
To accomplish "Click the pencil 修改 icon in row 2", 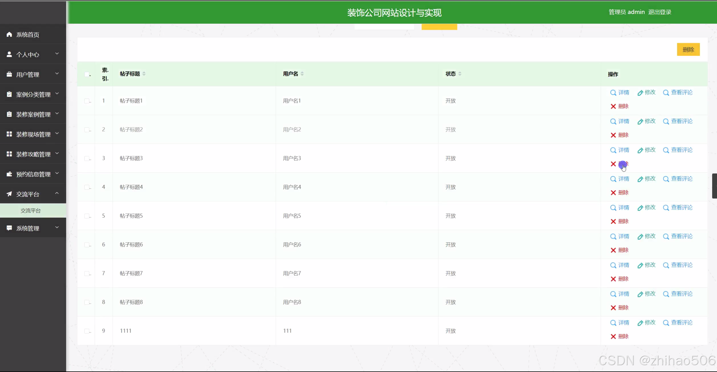I will [x=640, y=122].
